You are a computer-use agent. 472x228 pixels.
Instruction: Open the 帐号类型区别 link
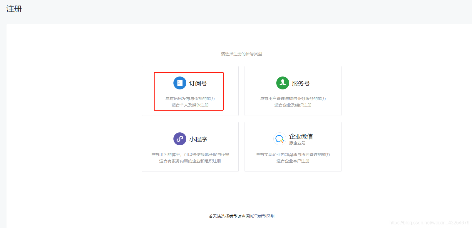pyautogui.click(x=262, y=216)
